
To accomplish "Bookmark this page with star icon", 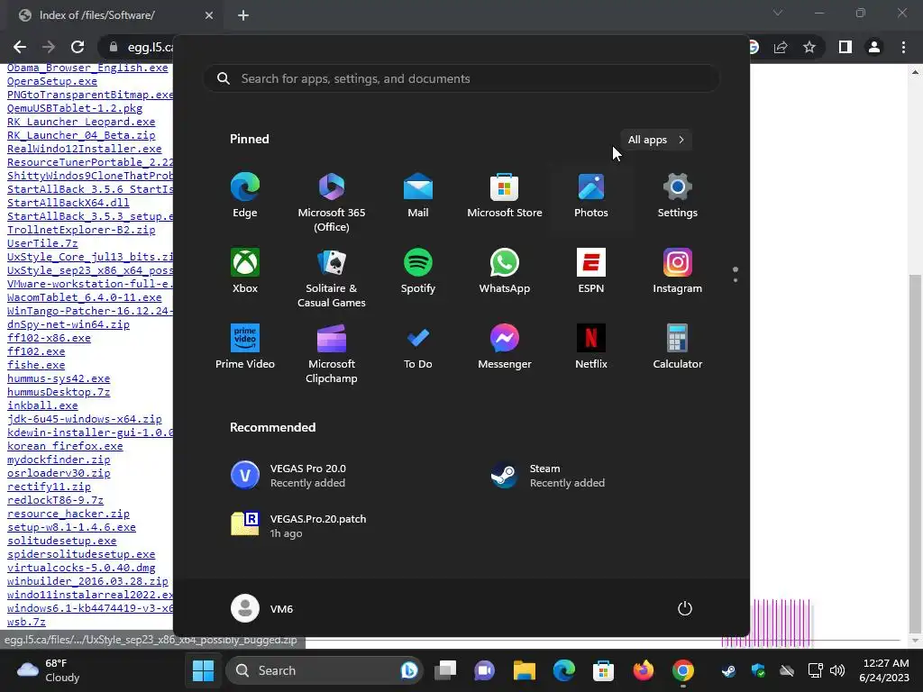I will point(809,47).
